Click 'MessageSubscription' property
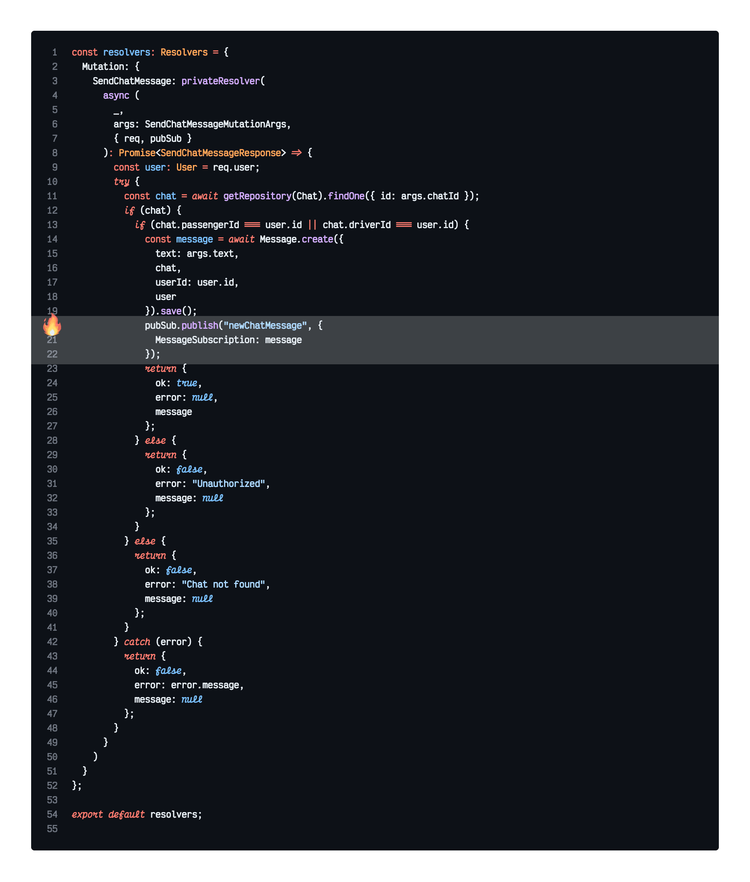 click(205, 340)
